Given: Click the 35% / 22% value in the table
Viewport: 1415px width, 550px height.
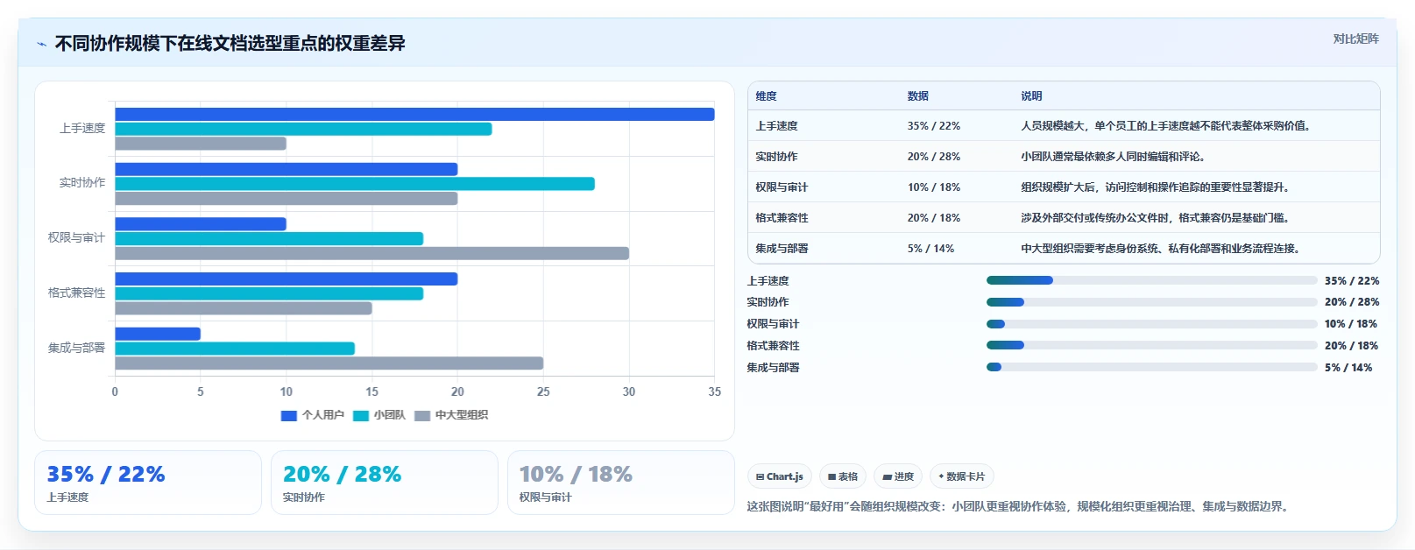Looking at the screenshot, I should coord(934,126).
